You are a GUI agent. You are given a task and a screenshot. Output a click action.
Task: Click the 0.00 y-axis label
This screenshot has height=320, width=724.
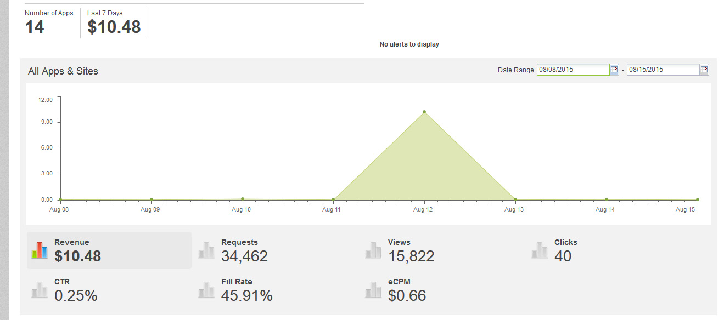coord(47,199)
